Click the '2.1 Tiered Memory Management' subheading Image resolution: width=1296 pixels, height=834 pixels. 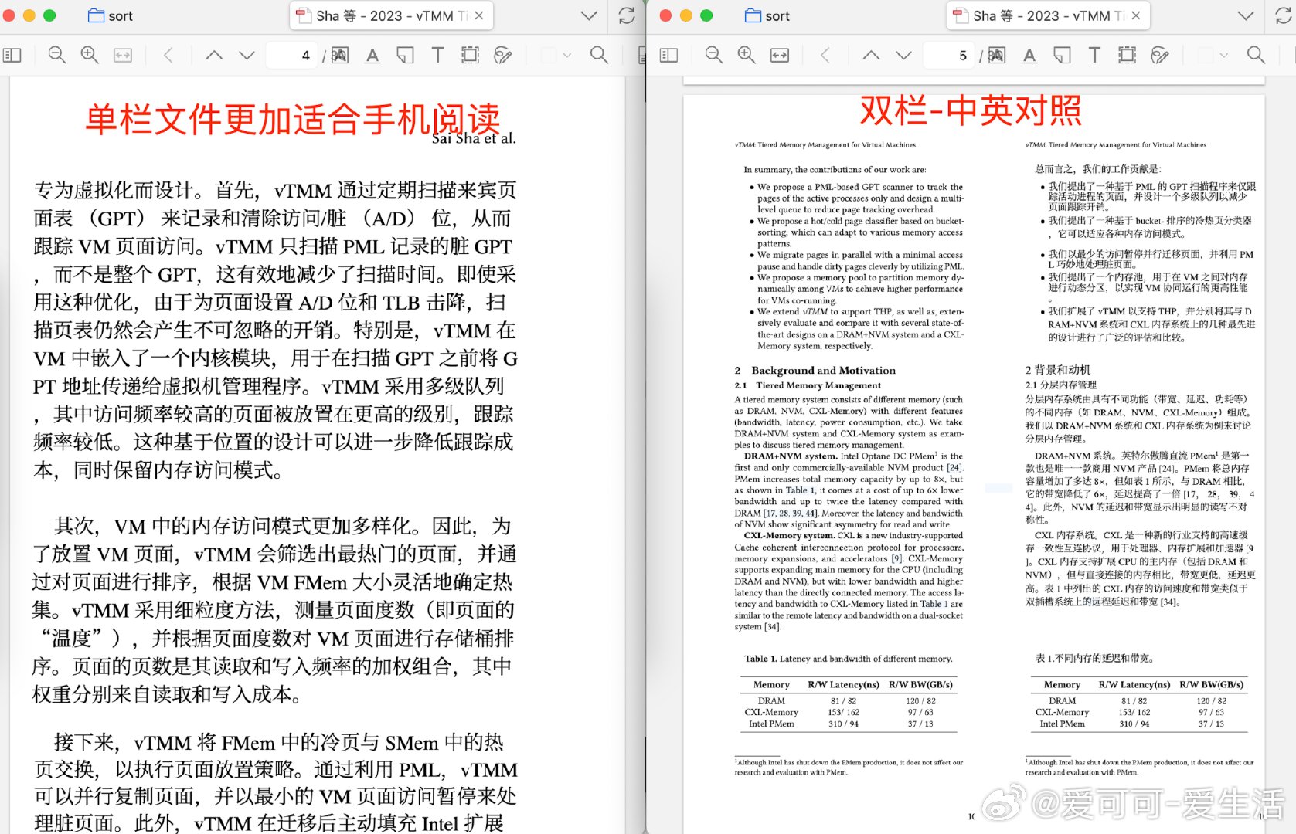pyautogui.click(x=808, y=385)
